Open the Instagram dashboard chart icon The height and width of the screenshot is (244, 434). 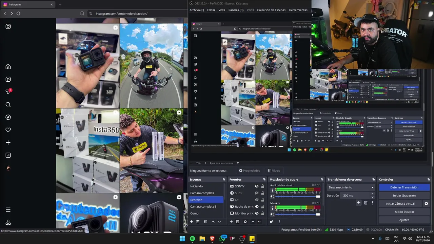pyautogui.click(x=8, y=155)
